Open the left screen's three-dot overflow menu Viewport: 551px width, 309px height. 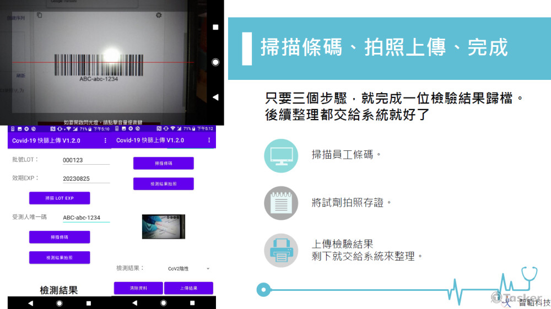105,140
